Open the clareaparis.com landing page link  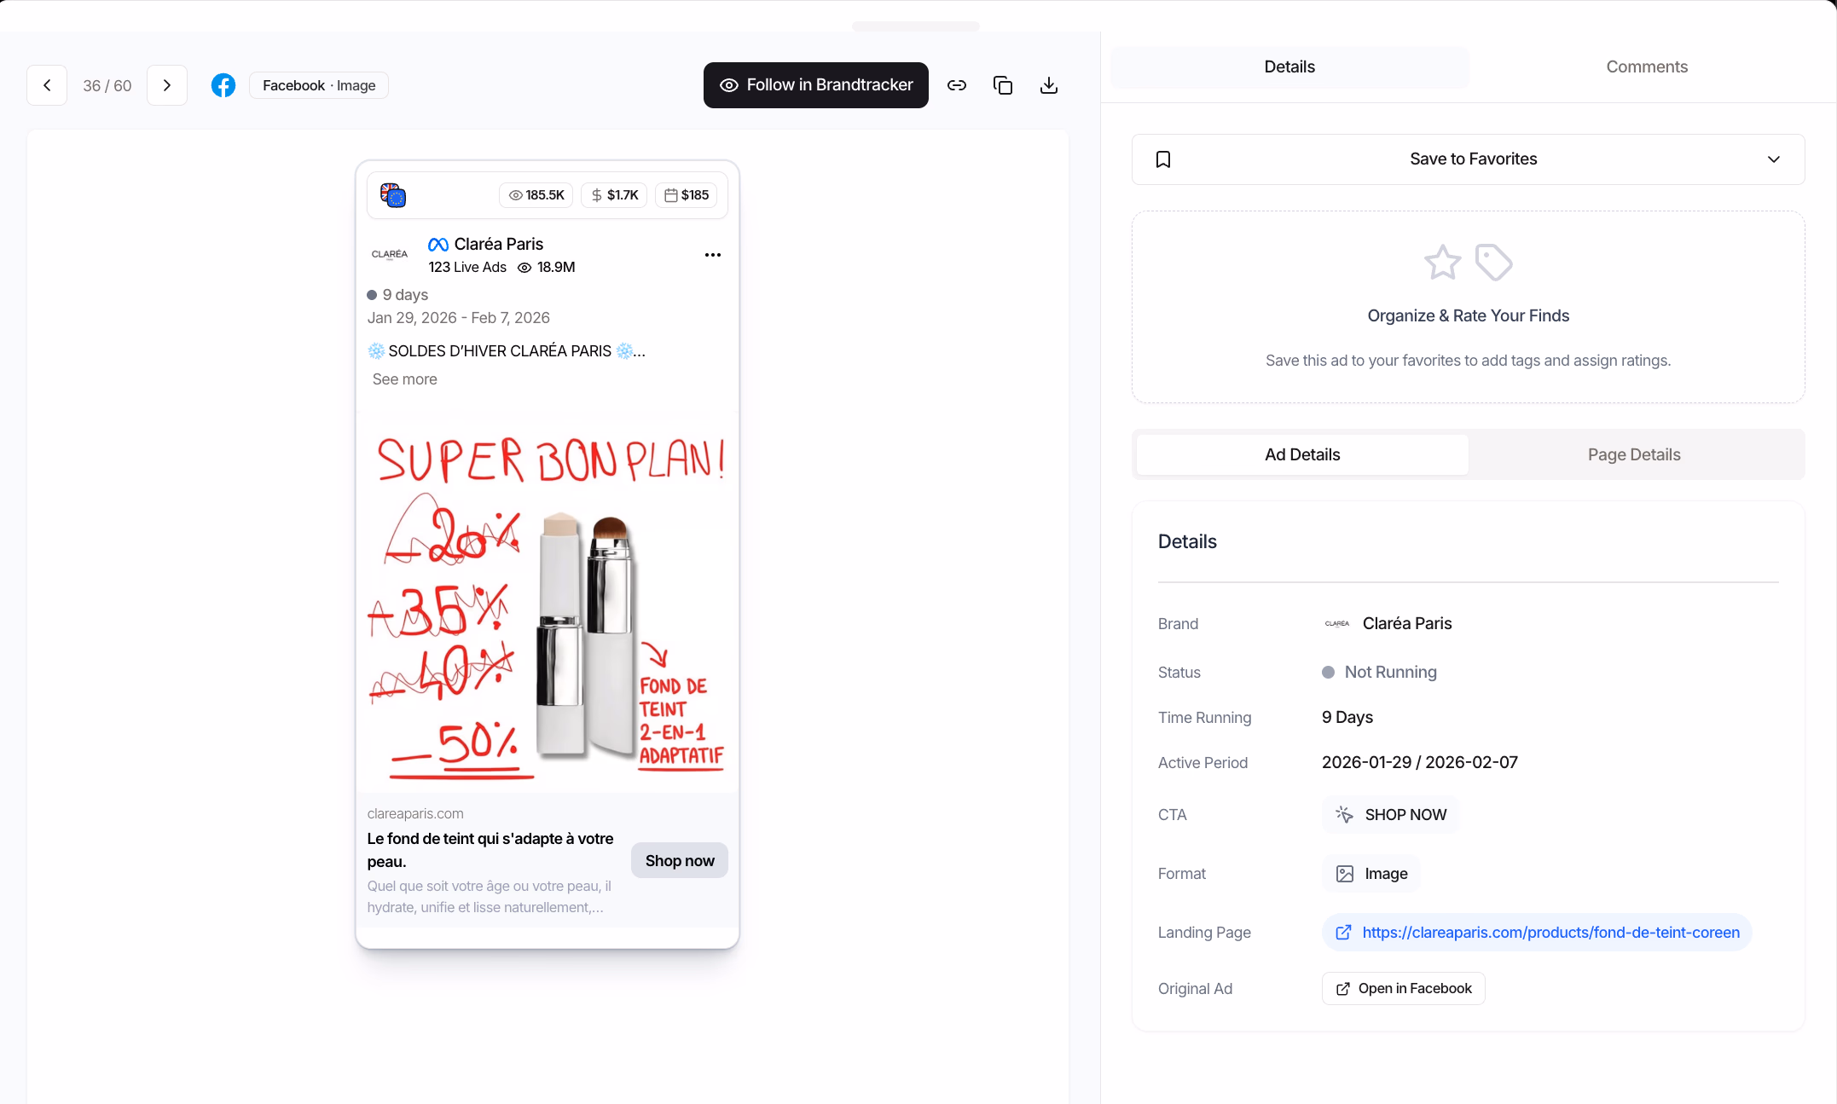(1550, 932)
